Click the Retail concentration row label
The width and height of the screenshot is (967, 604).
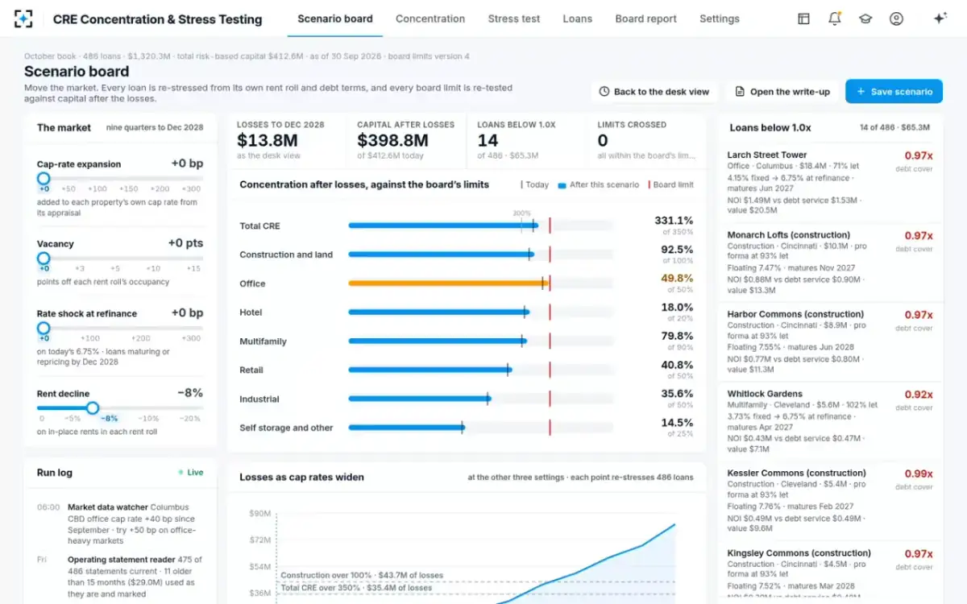251,370
